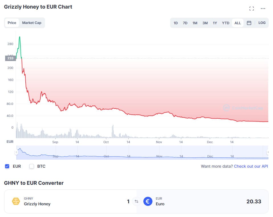
Task: Open the fullscreen chart view icon
Action: click(x=251, y=9)
